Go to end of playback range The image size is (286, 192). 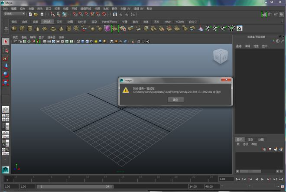[x=281, y=179]
